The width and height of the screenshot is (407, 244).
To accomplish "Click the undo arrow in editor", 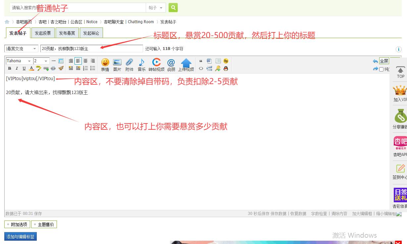I will pos(375,61).
